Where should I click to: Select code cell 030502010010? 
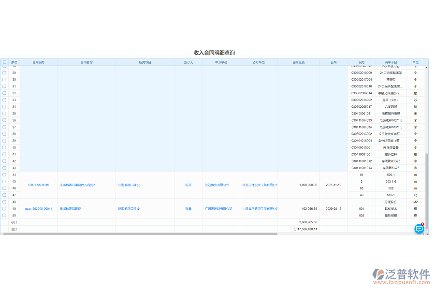(362, 87)
